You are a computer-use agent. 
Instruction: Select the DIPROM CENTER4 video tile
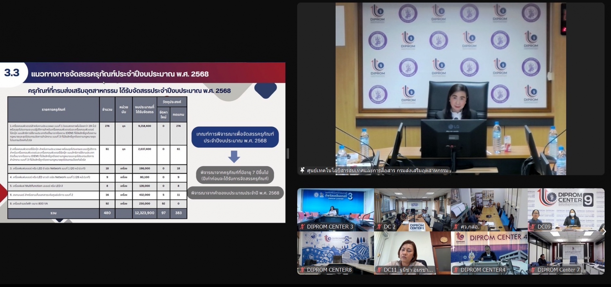tap(489, 253)
